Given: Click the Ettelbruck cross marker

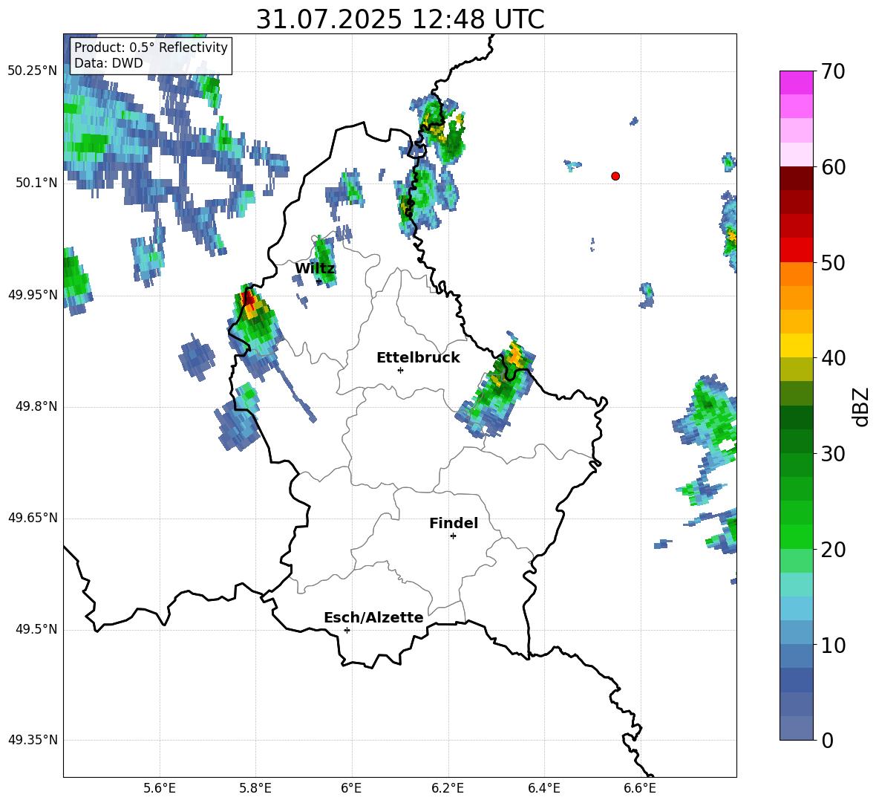Looking at the screenshot, I should click(400, 370).
